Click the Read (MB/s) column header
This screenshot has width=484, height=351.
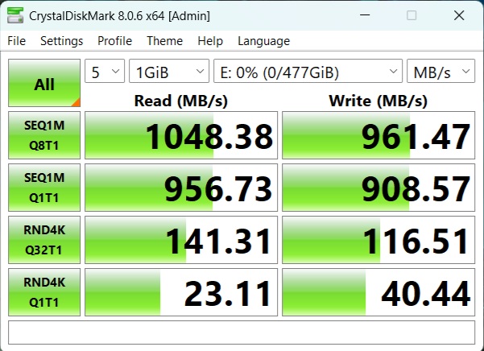pyautogui.click(x=181, y=101)
